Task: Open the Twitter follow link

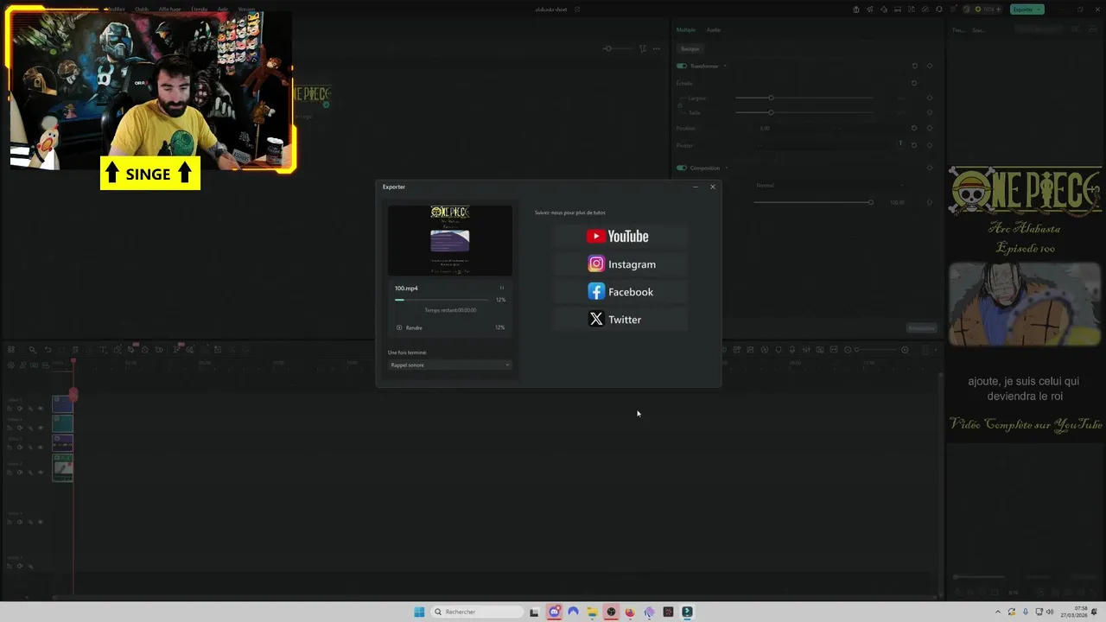Action: click(620, 320)
